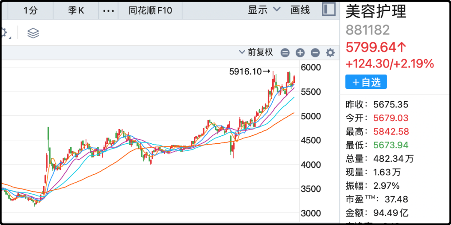Click the sector code 881182
Image resolution: width=451 pixels, height=225 pixels.
[367, 30]
